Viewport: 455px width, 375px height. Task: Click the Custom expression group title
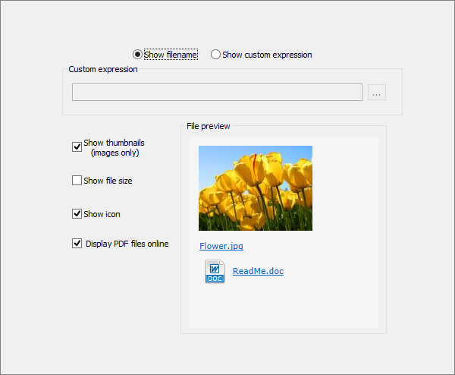coord(103,69)
